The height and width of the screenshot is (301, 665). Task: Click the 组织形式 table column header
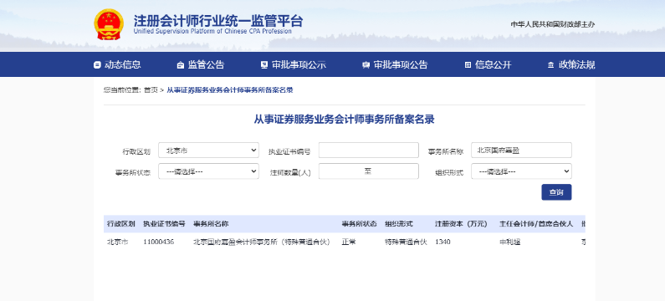(x=399, y=224)
